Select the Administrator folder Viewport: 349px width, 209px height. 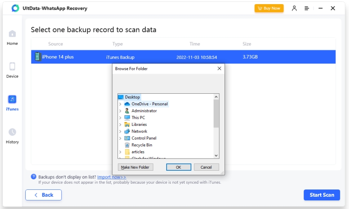pos(144,110)
